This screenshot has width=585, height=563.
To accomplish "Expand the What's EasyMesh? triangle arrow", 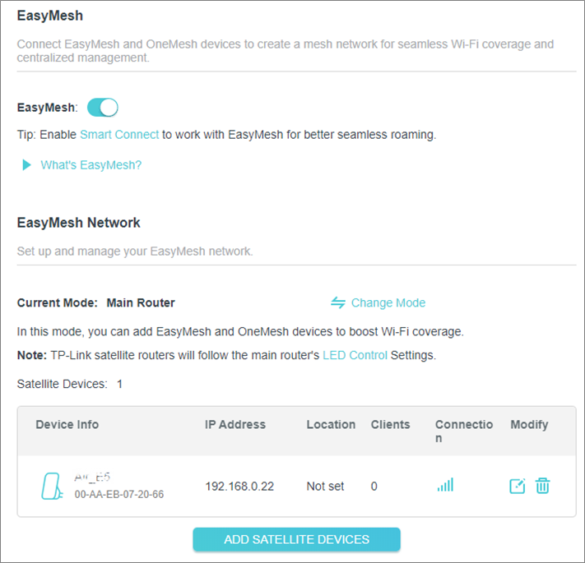I will pyautogui.click(x=26, y=164).
